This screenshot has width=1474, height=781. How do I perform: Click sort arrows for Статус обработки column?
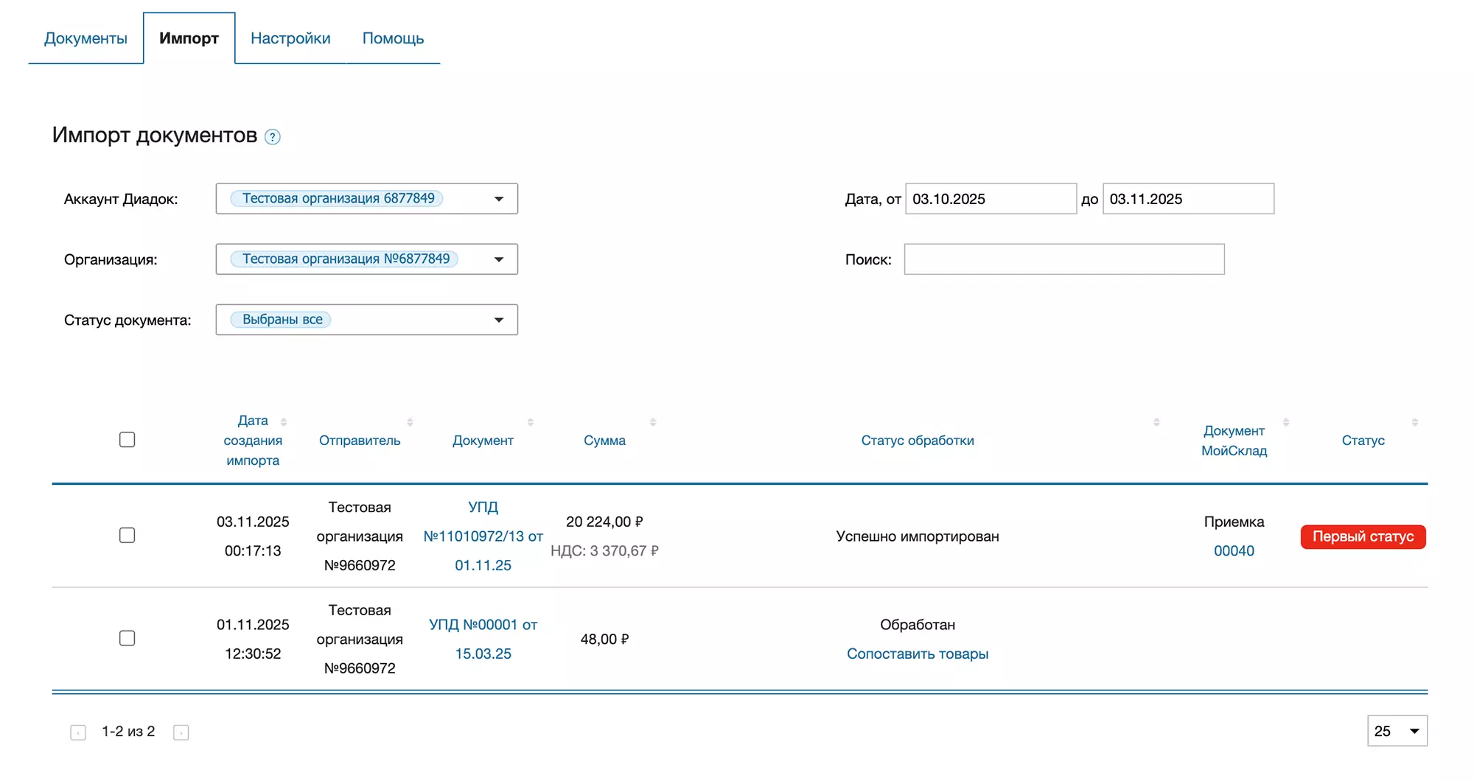pos(1156,422)
